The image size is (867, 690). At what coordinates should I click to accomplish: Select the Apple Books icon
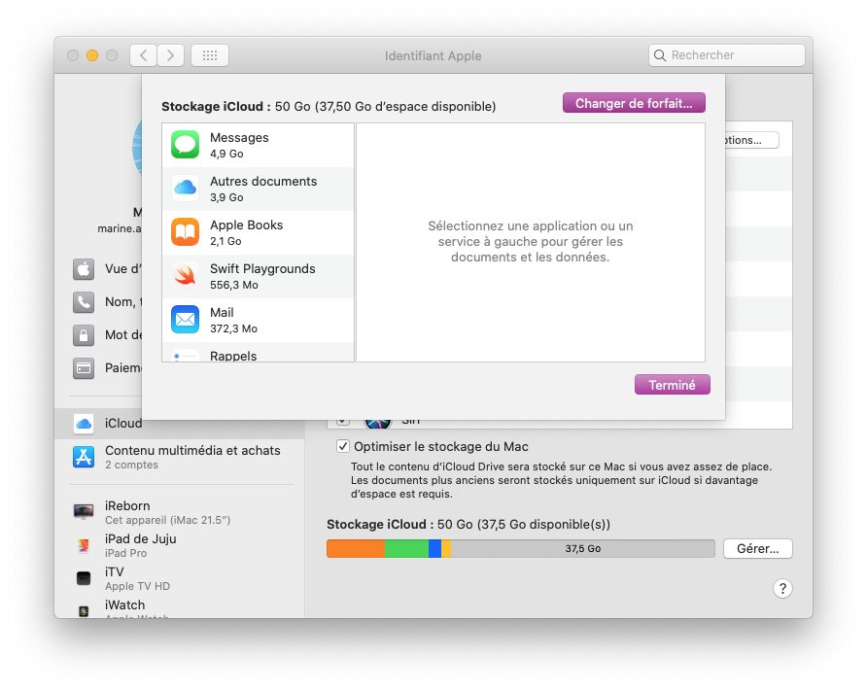[x=185, y=232]
